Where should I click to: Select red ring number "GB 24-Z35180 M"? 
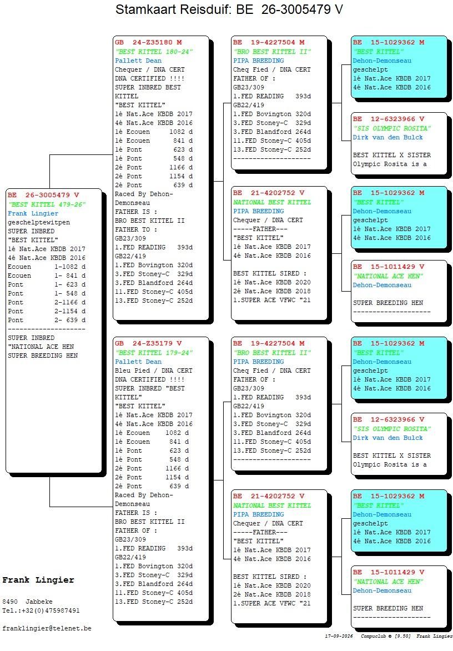click(x=149, y=42)
